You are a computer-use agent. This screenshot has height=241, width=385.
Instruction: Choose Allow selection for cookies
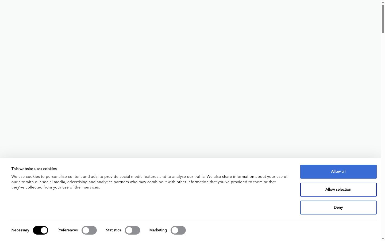click(338, 190)
